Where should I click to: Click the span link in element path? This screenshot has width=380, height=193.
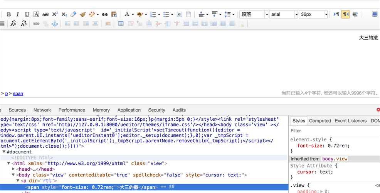click(x=18, y=93)
